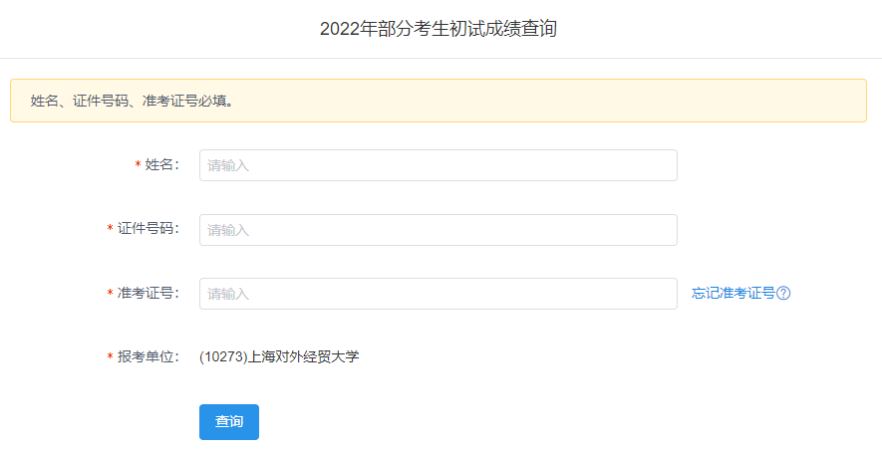Click the help icon beside 忘记准考证号
The width and height of the screenshot is (882, 454).
coord(783,294)
